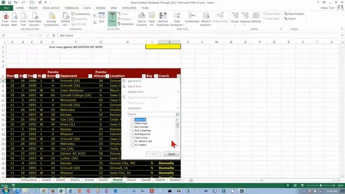This screenshot has width=345, height=194.
Task: Open the Consolidate tool
Action: (192, 18)
